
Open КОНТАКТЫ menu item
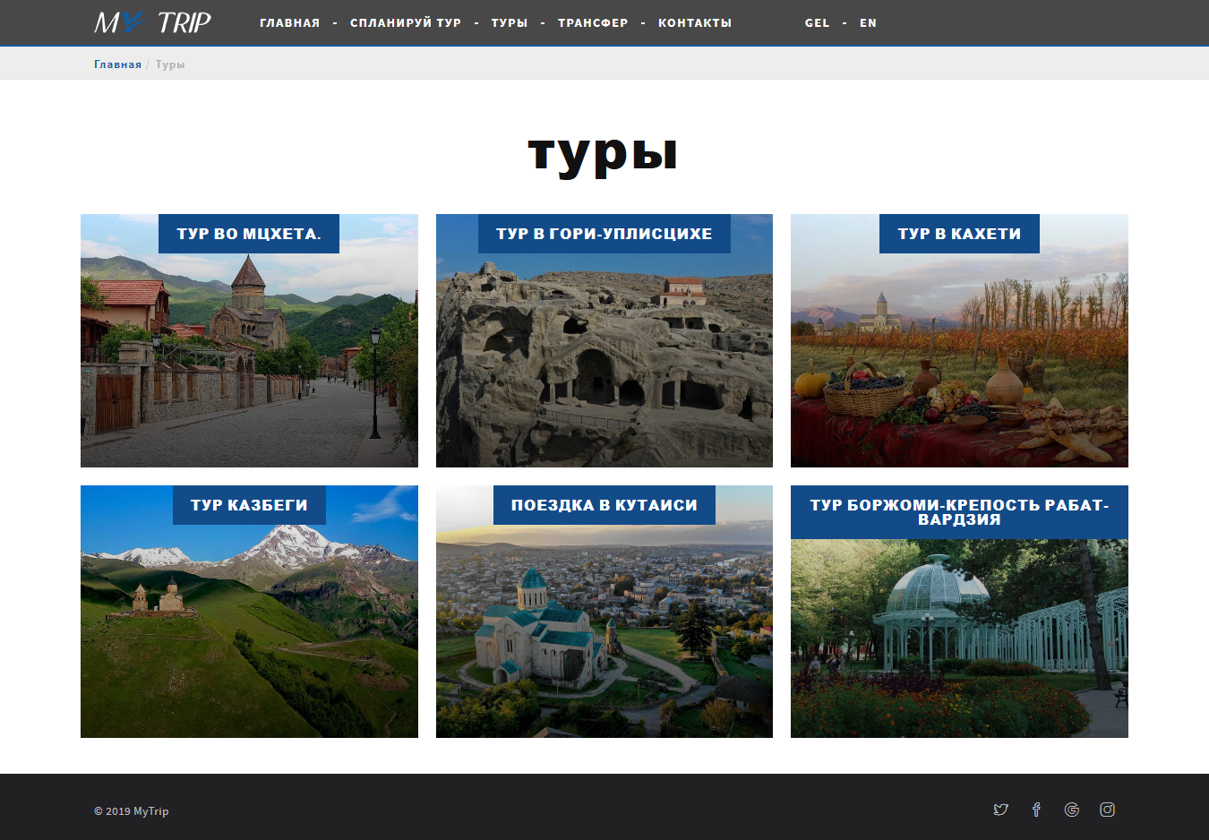coord(695,23)
